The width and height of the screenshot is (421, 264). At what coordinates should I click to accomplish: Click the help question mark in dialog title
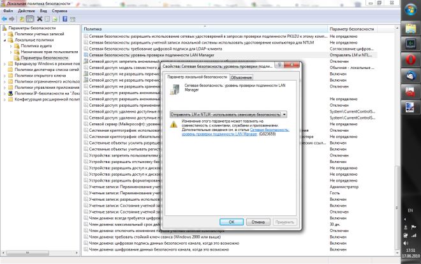tap(279, 65)
